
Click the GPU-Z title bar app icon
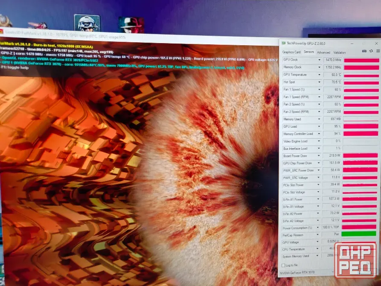283,43
